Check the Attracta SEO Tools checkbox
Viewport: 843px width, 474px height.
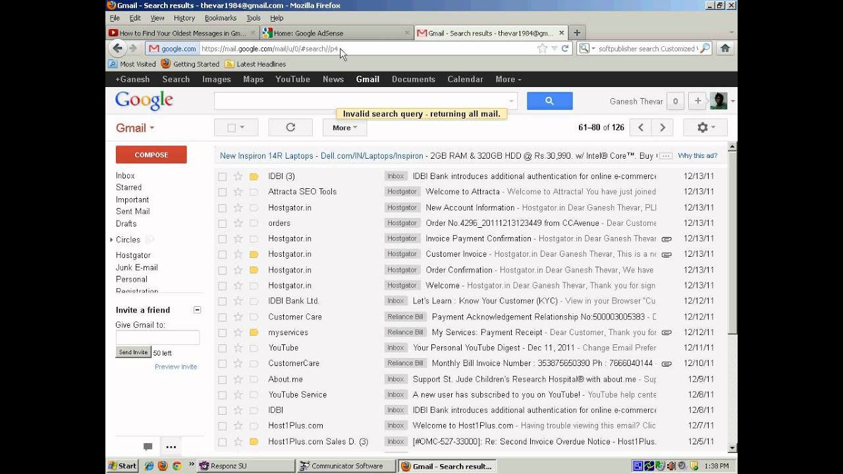click(x=222, y=192)
